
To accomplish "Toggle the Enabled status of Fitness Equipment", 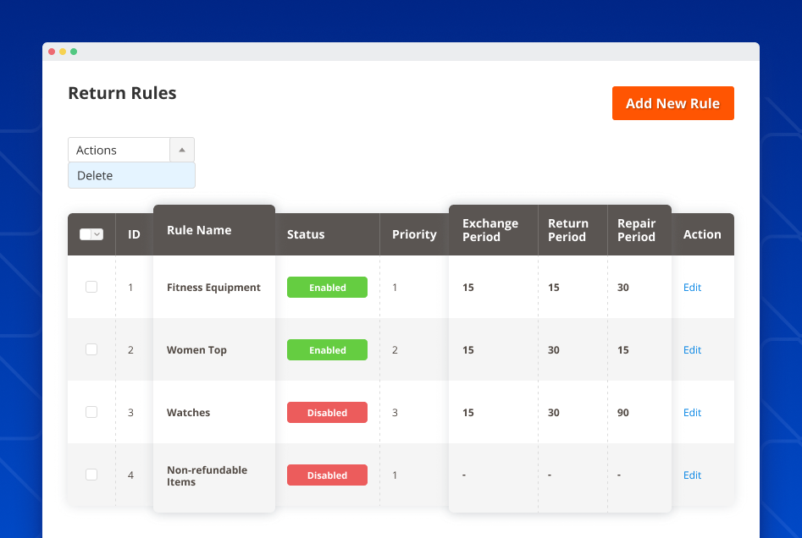I will 327,287.
